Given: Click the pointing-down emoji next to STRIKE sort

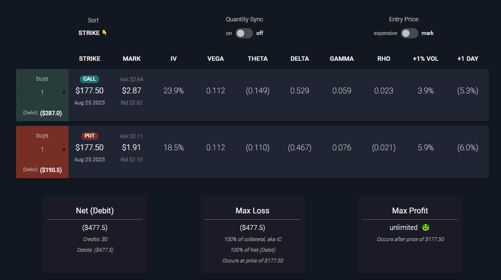Looking at the screenshot, I should point(105,33).
